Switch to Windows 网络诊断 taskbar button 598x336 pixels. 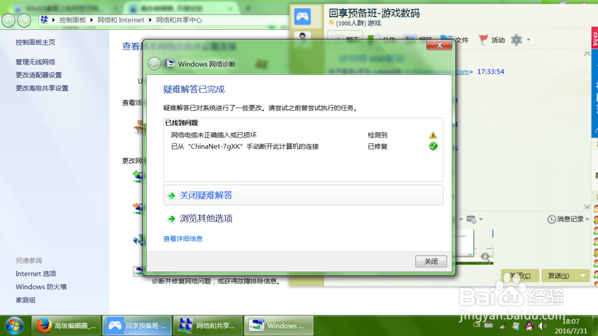[279, 326]
